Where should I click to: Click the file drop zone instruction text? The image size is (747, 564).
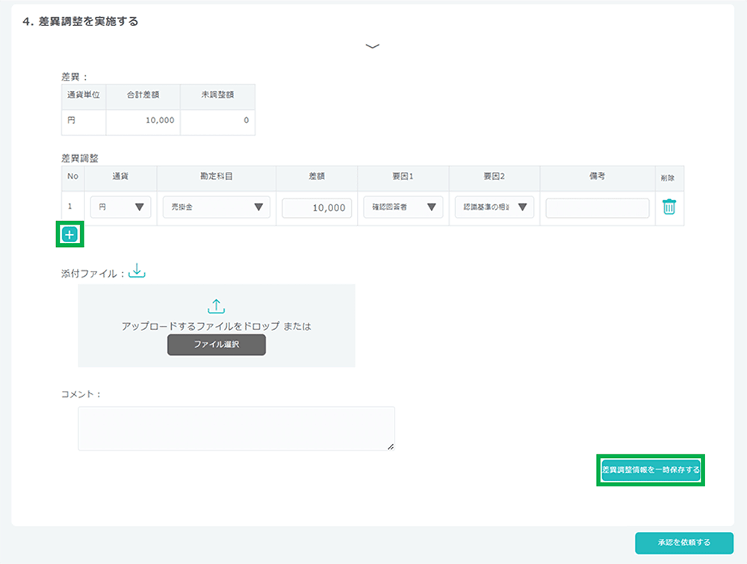pyautogui.click(x=216, y=326)
